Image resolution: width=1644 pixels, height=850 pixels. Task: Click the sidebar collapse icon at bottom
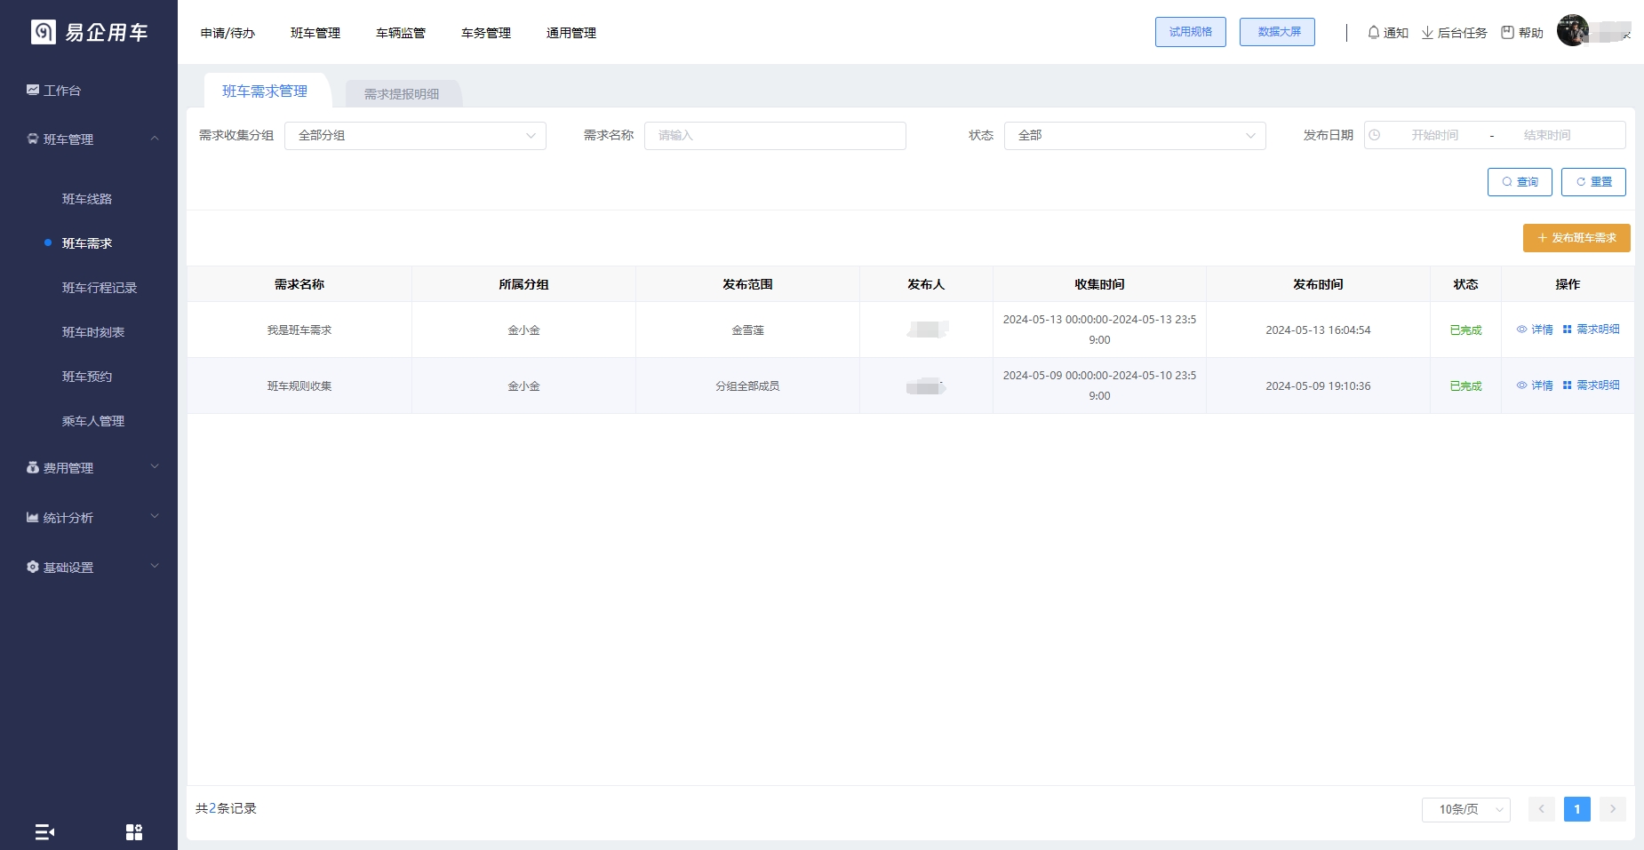pyautogui.click(x=44, y=832)
